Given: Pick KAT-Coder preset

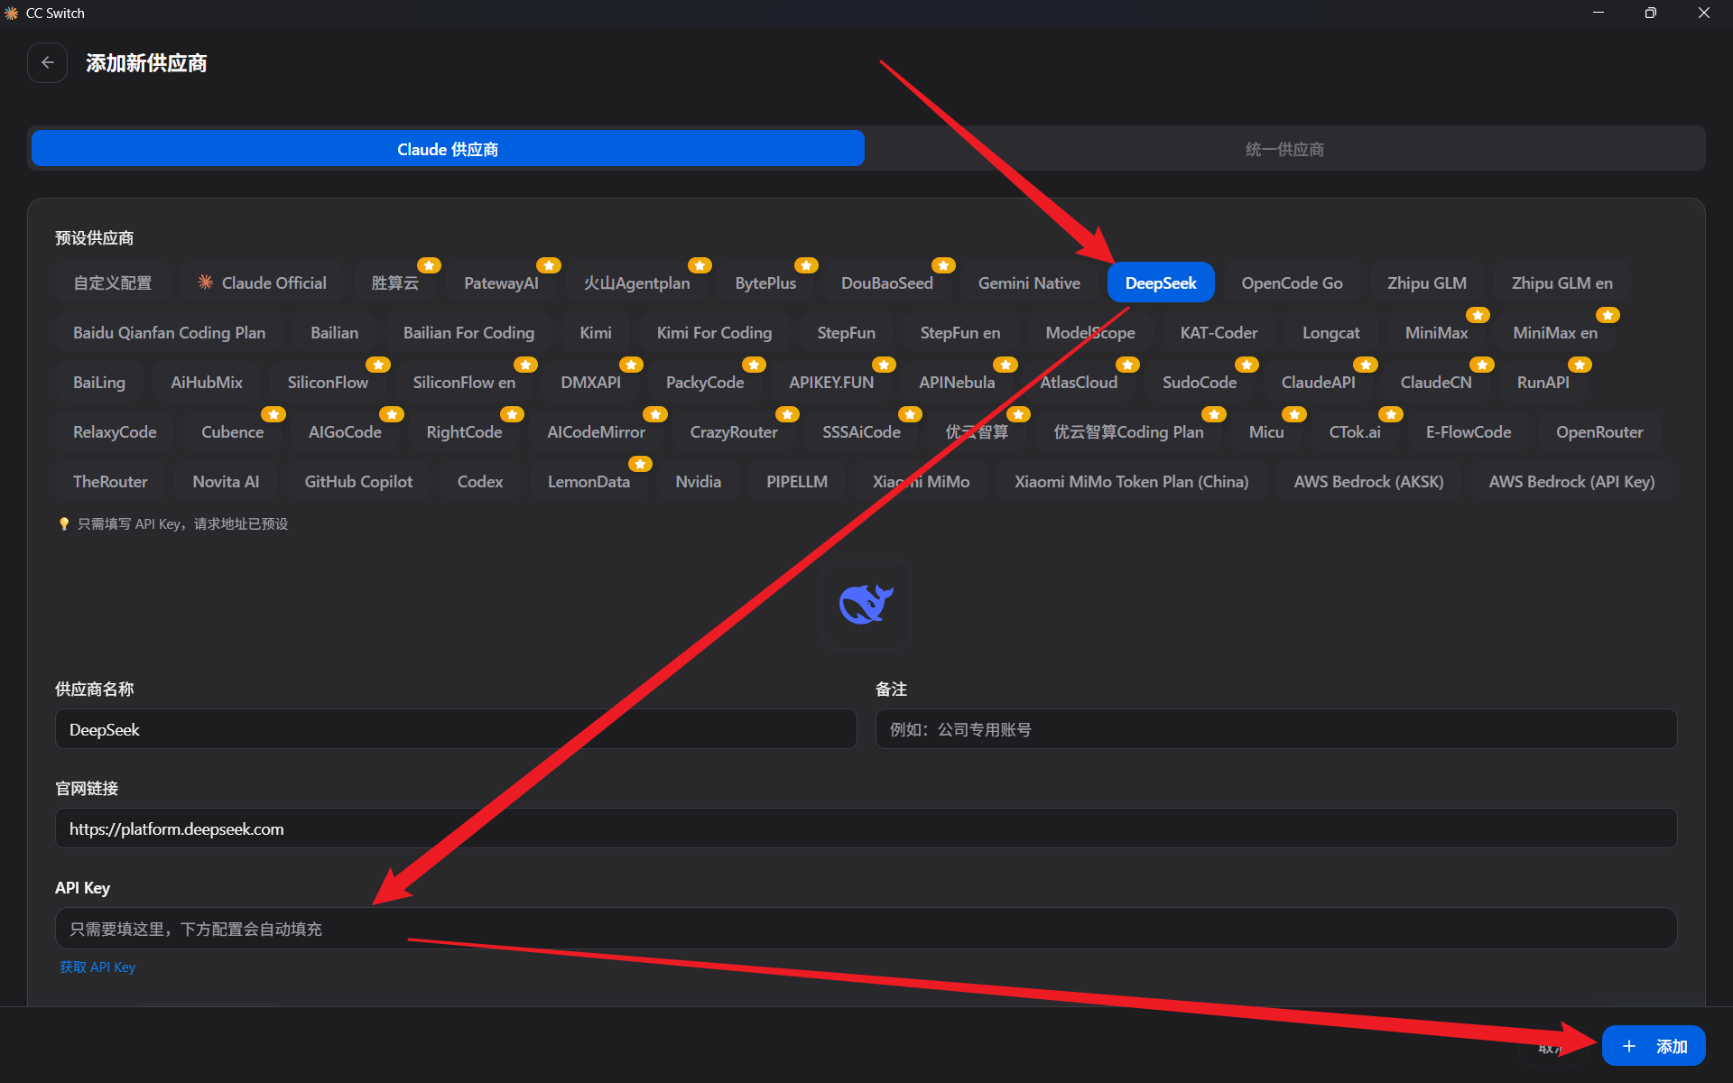Looking at the screenshot, I should click(x=1219, y=332).
